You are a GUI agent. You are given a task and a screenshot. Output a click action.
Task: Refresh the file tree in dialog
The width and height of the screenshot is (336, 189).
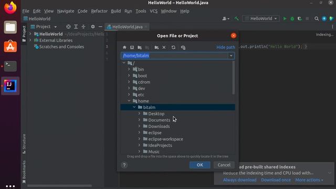(173, 47)
